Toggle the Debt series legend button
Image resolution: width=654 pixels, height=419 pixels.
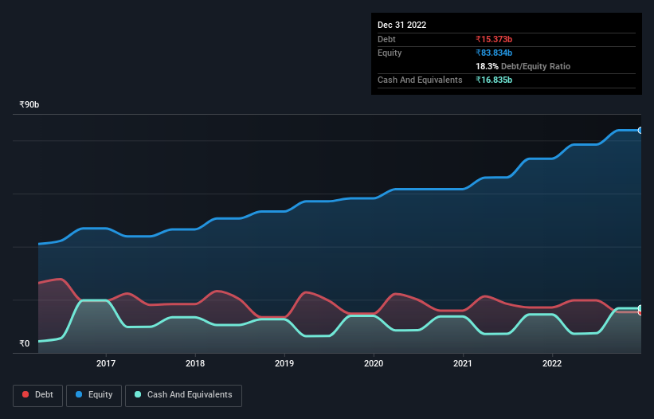[38, 395]
